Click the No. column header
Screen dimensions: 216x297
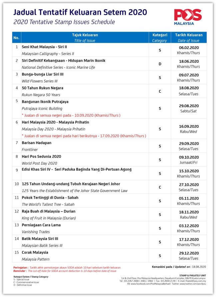coord(16,38)
